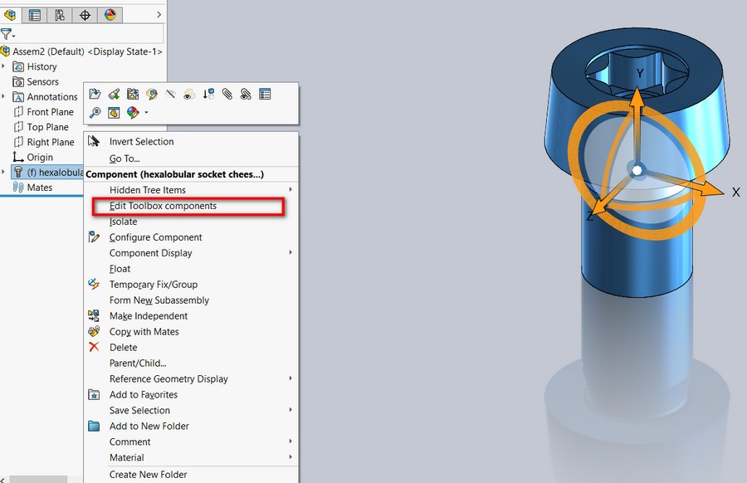Click the Suppress icon with down arrow
Screen dimensions: 747x483
click(208, 94)
